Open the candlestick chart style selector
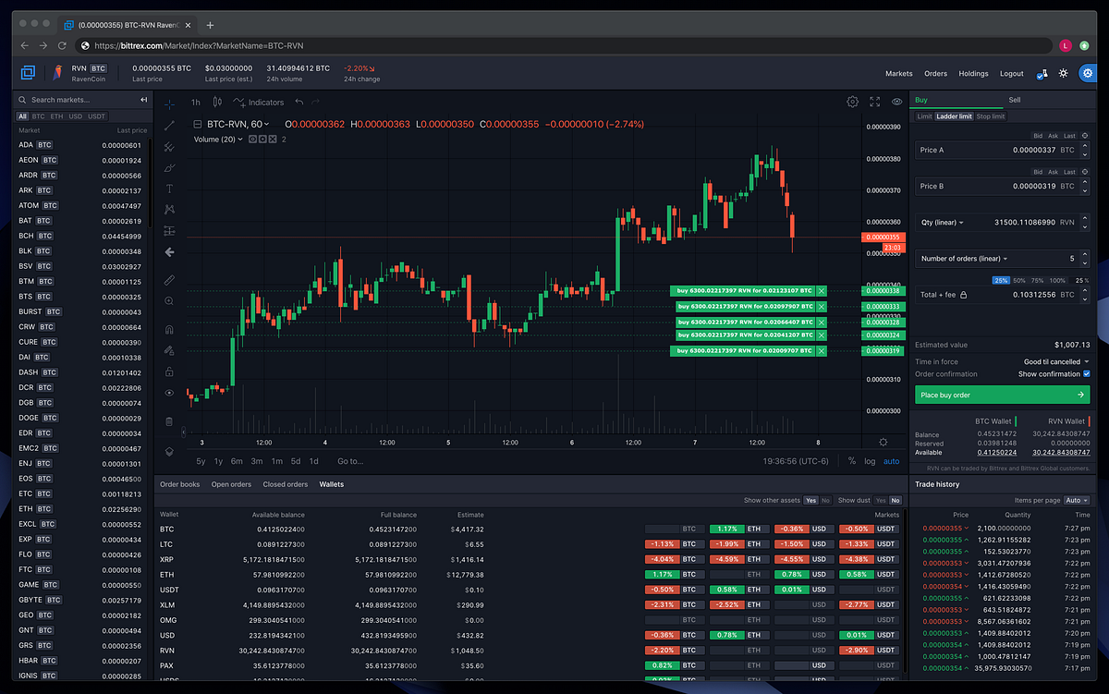Viewport: 1109px width, 694px height. (x=217, y=103)
